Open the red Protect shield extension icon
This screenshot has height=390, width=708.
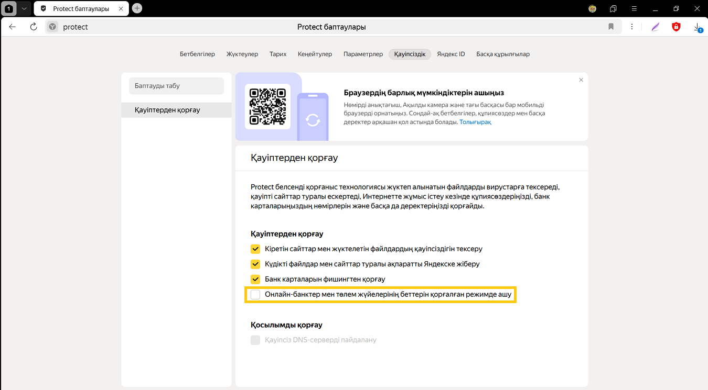676,27
